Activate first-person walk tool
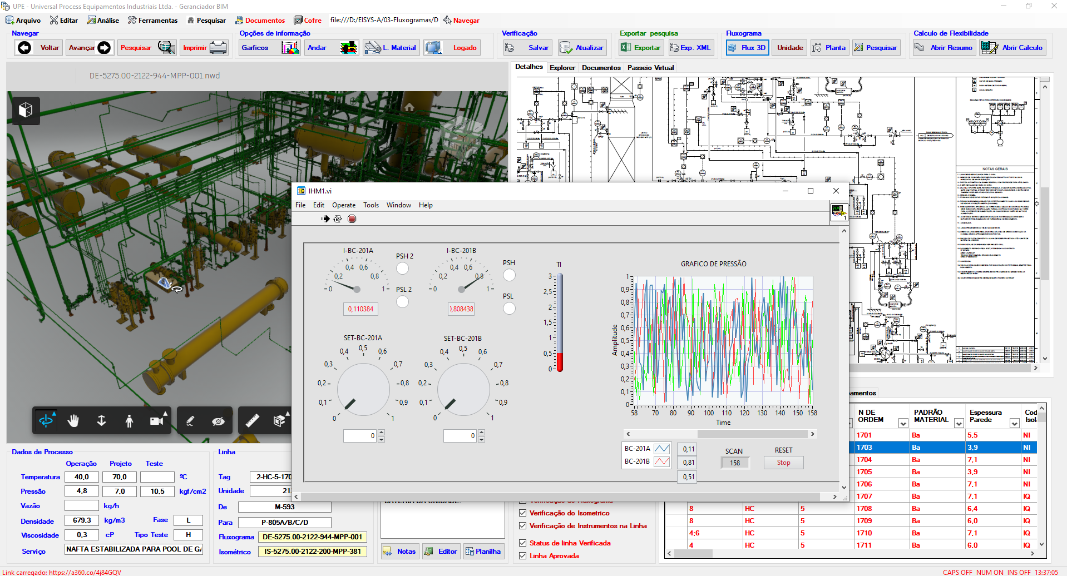This screenshot has width=1067, height=576. tap(129, 421)
